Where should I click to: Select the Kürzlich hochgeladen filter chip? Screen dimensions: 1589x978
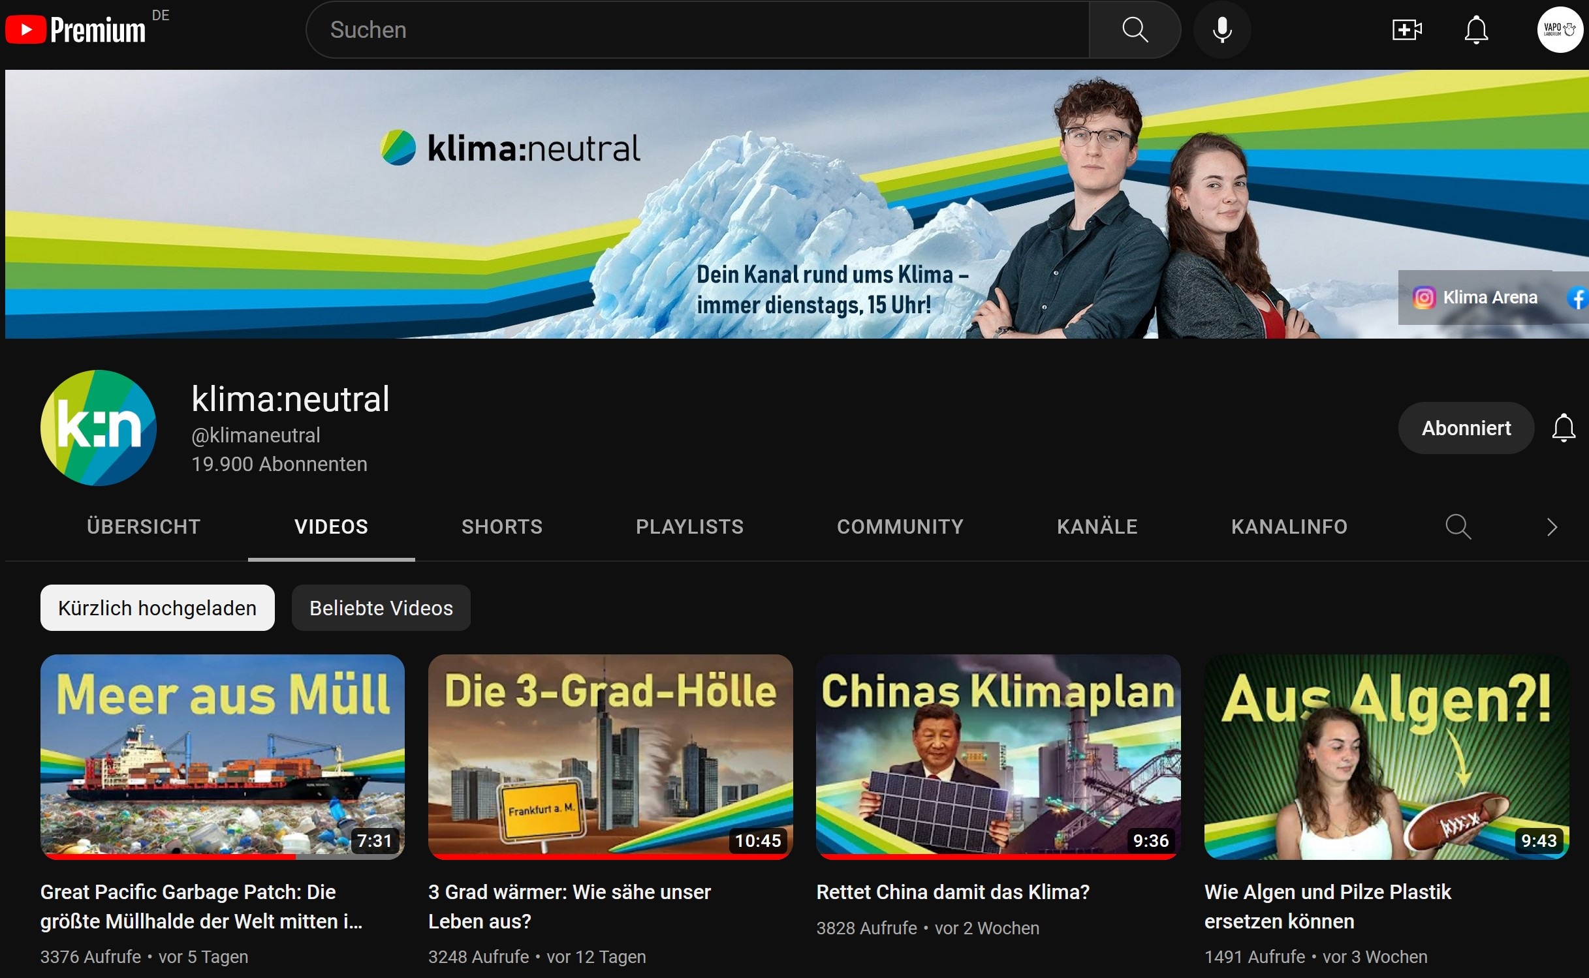[x=157, y=608]
